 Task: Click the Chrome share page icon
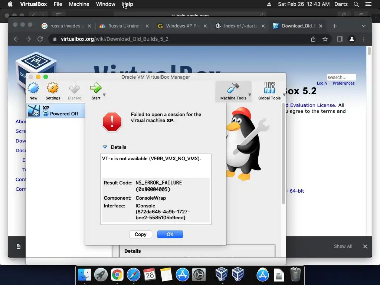coord(313,39)
